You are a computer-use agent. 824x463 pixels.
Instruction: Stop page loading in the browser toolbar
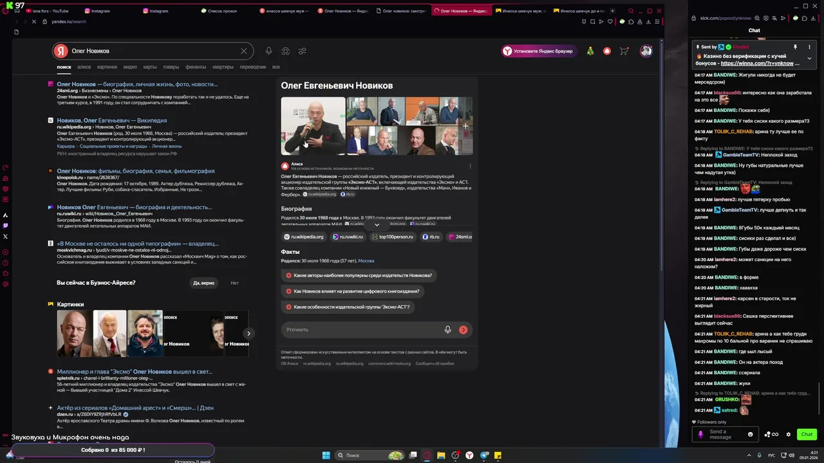[x=34, y=21]
